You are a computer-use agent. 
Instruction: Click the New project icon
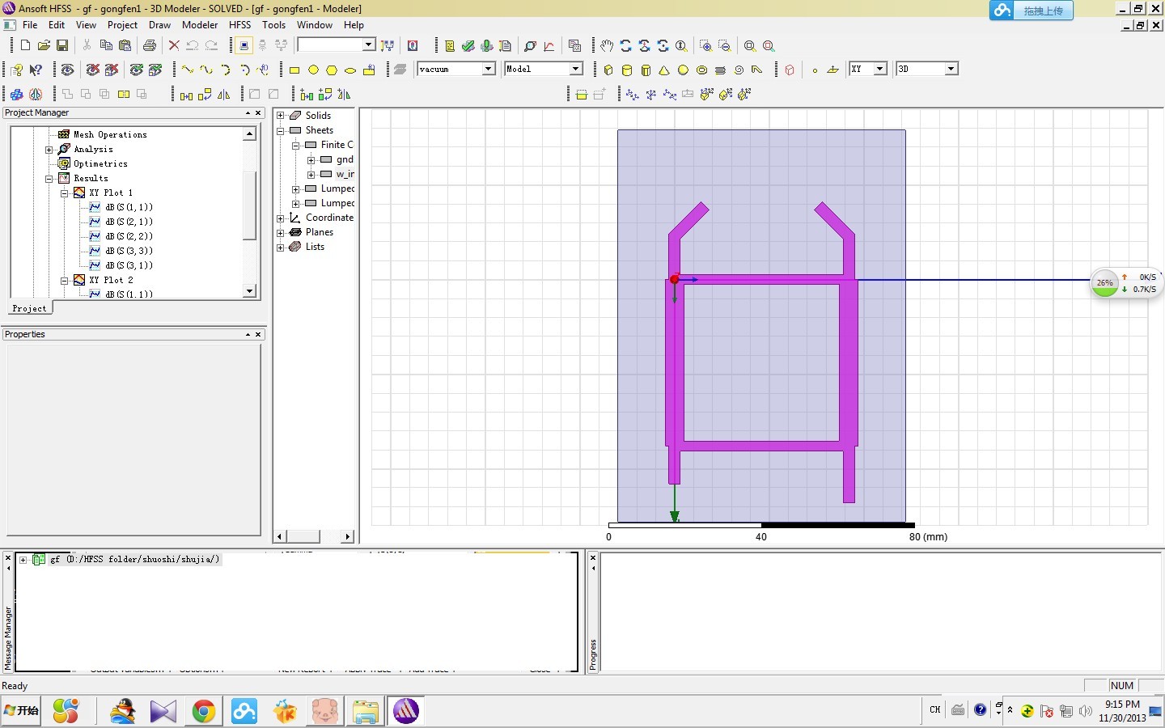(x=25, y=45)
